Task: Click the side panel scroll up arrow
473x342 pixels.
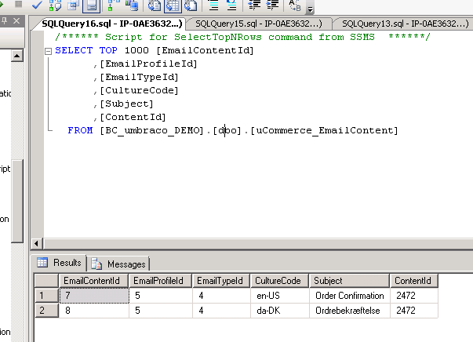Action: 17,56
